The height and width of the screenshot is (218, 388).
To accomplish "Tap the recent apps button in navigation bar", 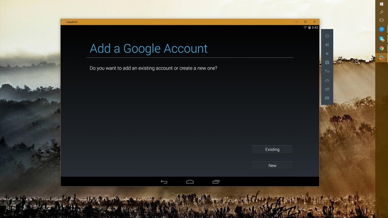I will click(x=216, y=182).
